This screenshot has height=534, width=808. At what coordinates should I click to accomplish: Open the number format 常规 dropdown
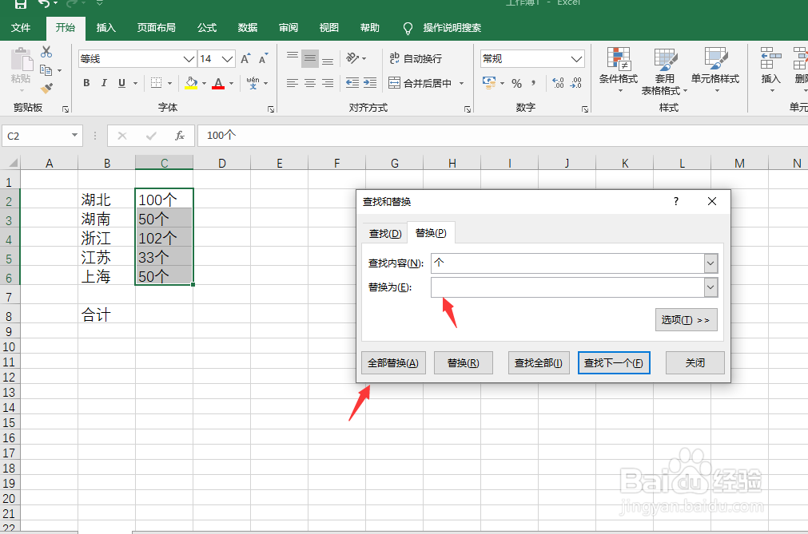pyautogui.click(x=576, y=59)
